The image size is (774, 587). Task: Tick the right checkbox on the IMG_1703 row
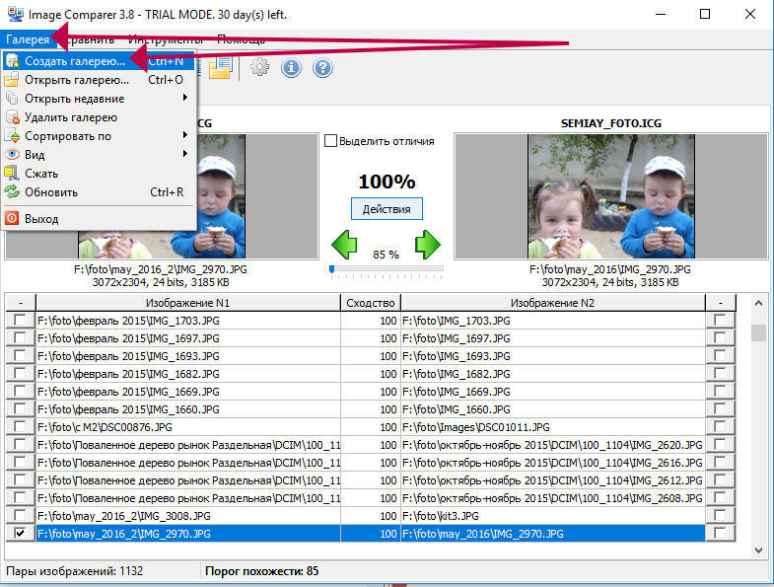(721, 321)
